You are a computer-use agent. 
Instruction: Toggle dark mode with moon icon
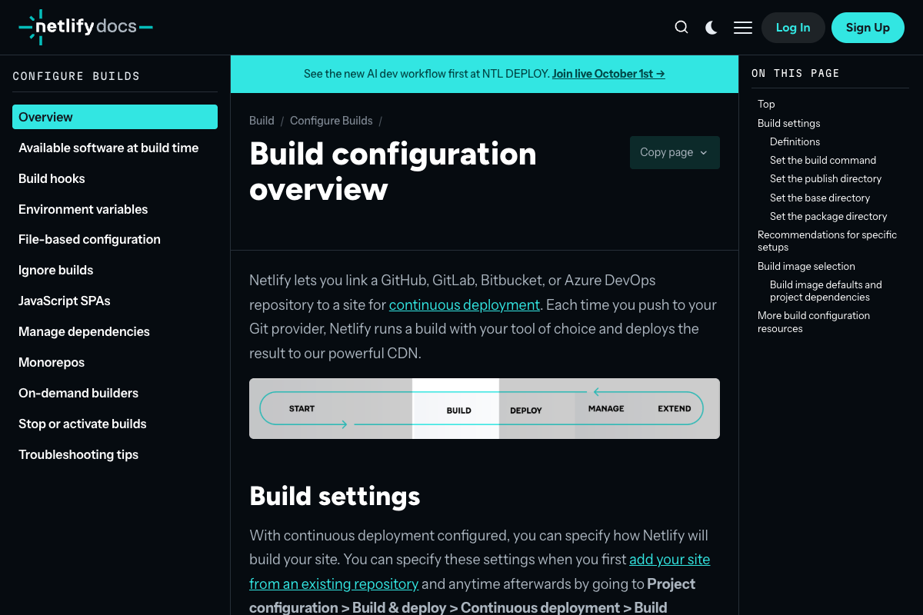coord(711,28)
